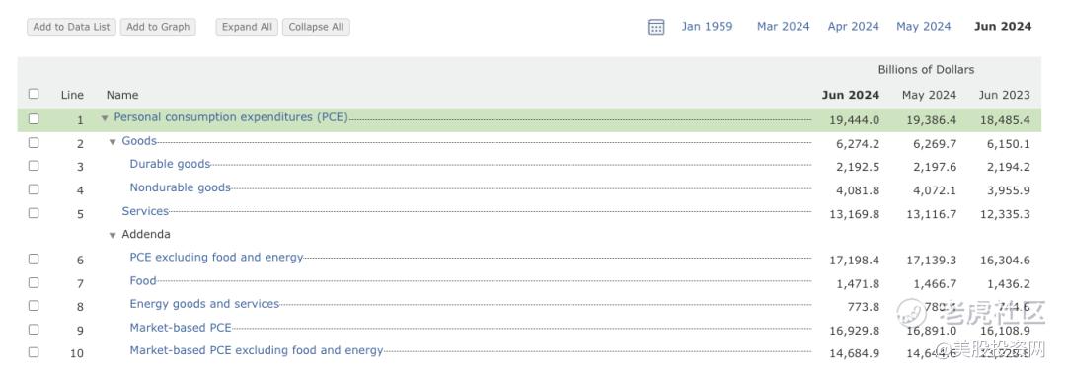Screen dimensions: 1066x374
Task: Switch to the Apr 2024 date
Action: coord(853,27)
